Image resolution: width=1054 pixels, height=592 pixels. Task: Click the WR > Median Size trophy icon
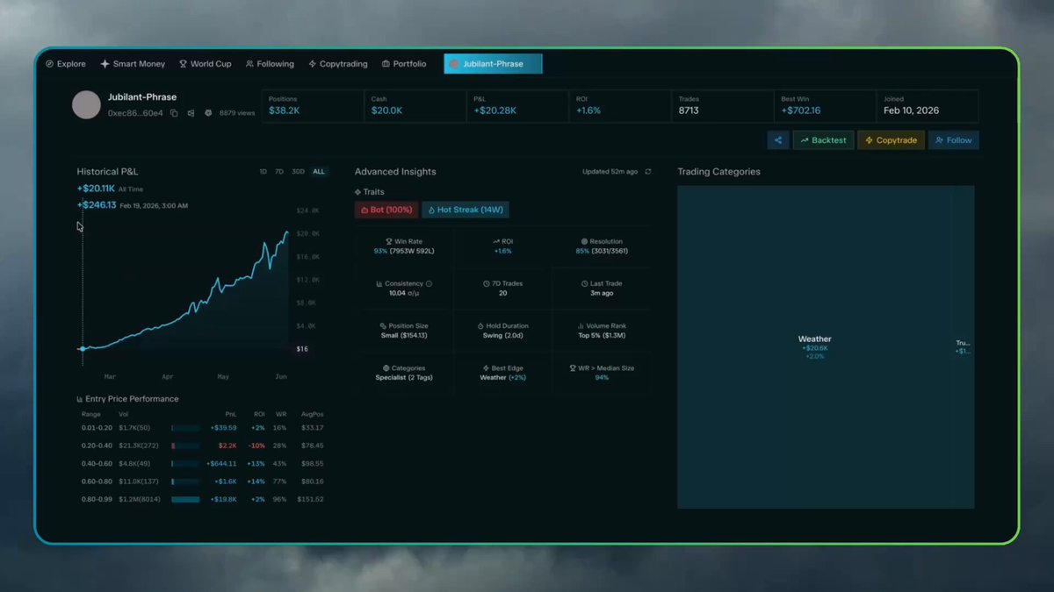[x=574, y=368]
